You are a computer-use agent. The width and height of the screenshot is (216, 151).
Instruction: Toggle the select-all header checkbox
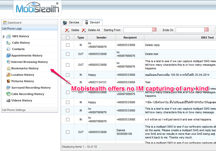pos(68,37)
